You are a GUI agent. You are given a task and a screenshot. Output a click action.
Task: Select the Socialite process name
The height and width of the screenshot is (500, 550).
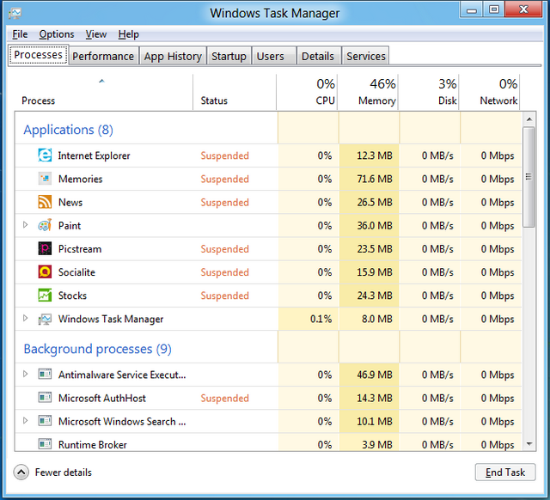point(76,272)
